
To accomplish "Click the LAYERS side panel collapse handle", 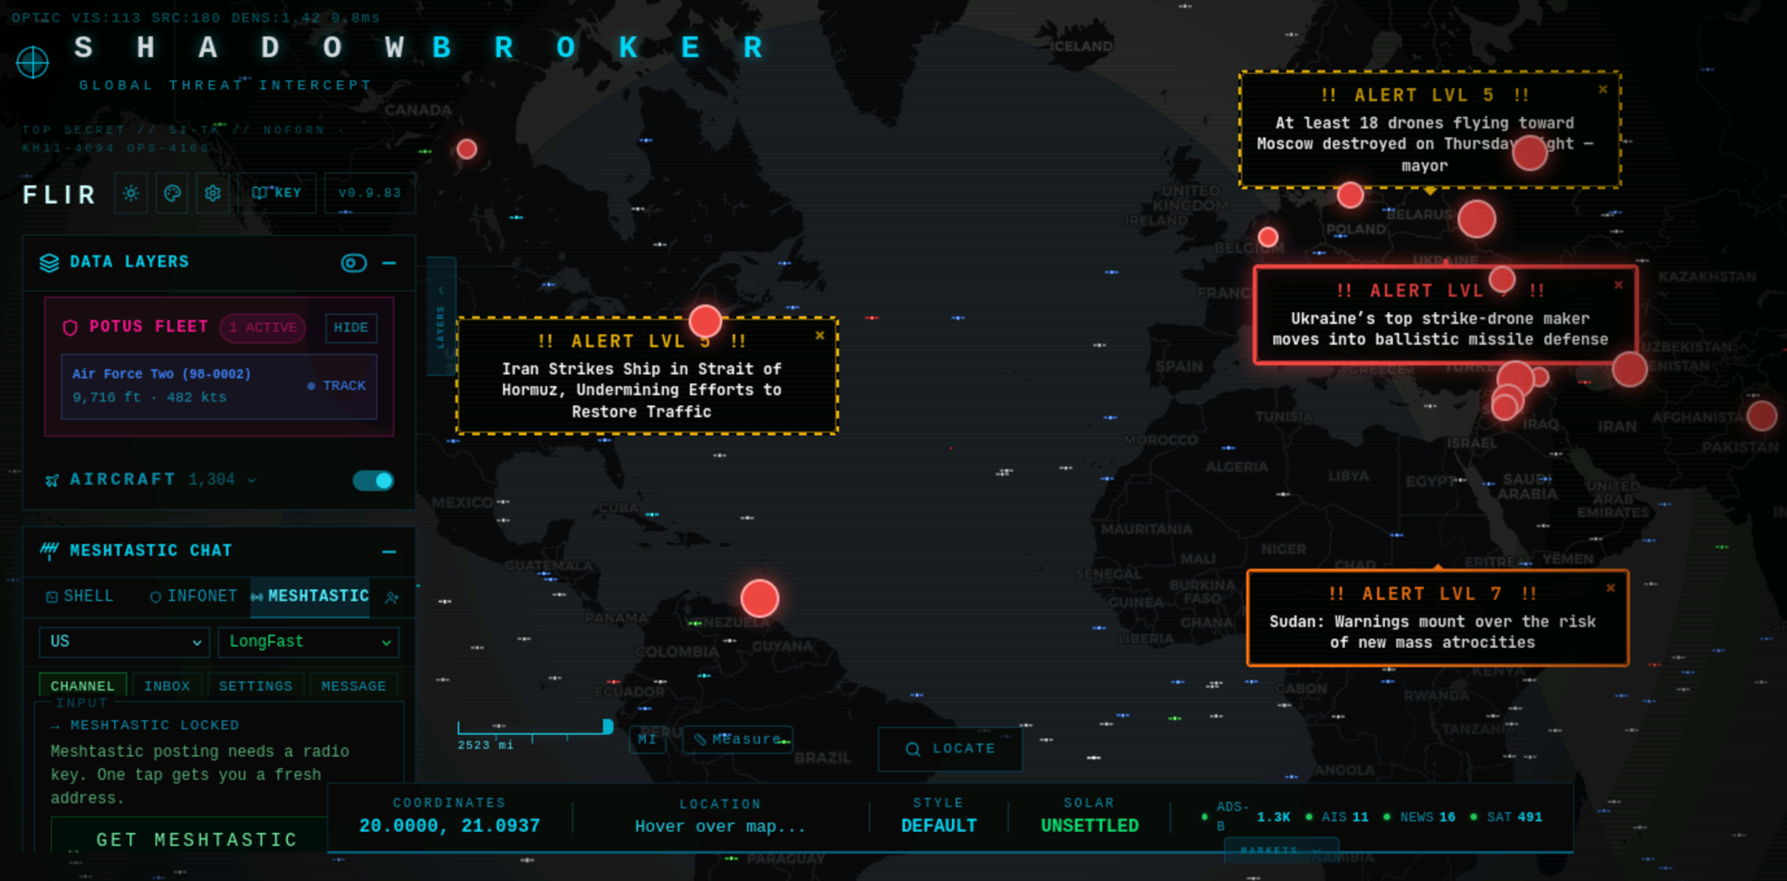I will (x=441, y=316).
